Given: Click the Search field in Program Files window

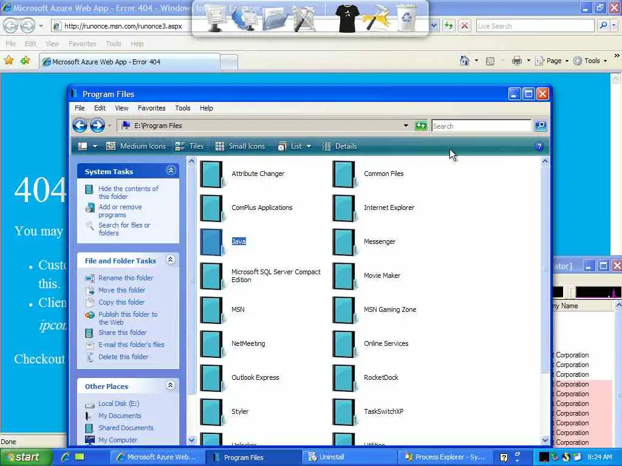Looking at the screenshot, I should click(481, 126).
